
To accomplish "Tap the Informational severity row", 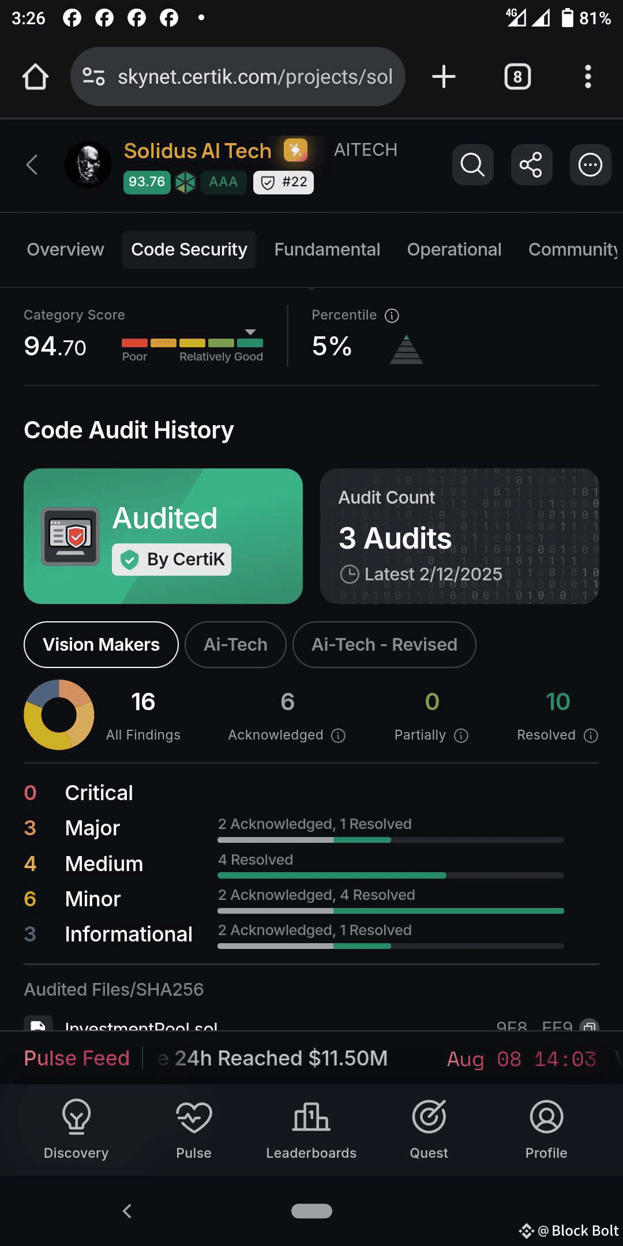I will tap(311, 934).
